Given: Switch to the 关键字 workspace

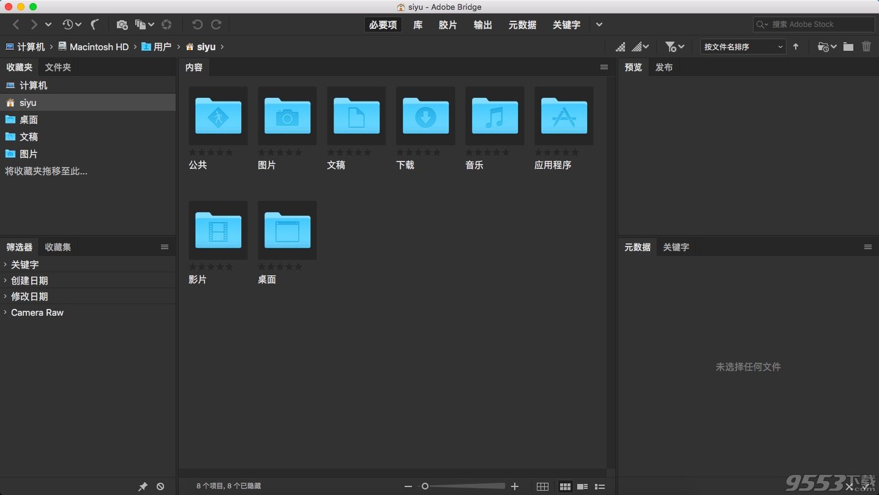Looking at the screenshot, I should coord(566,24).
